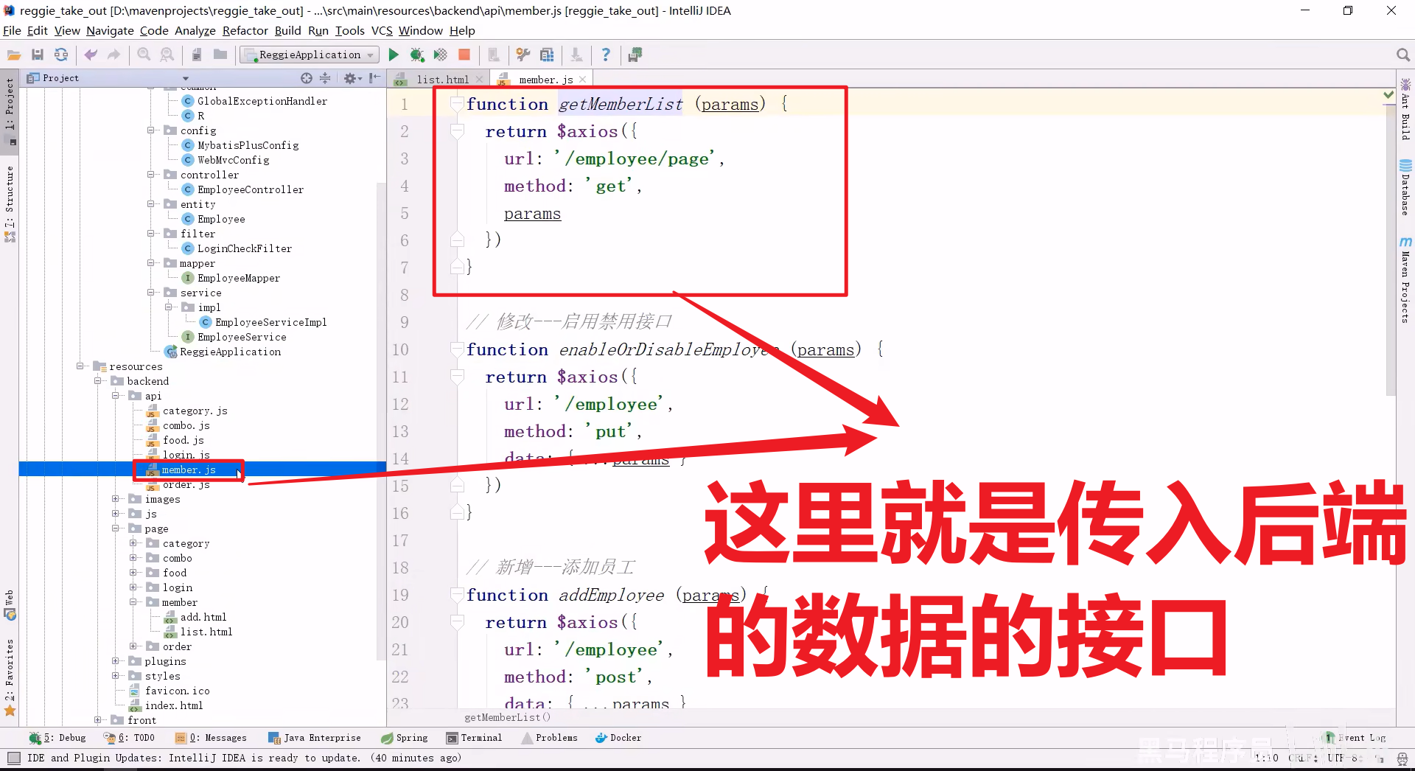
Task: Open Ant Build side panel
Action: tap(1405, 109)
